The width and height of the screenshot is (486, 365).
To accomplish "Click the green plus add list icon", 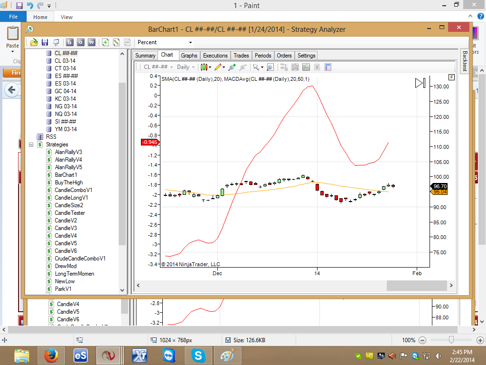I will [x=105, y=42].
